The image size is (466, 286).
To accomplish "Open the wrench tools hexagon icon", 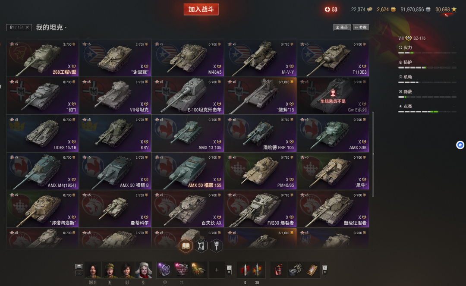I will [x=201, y=246].
